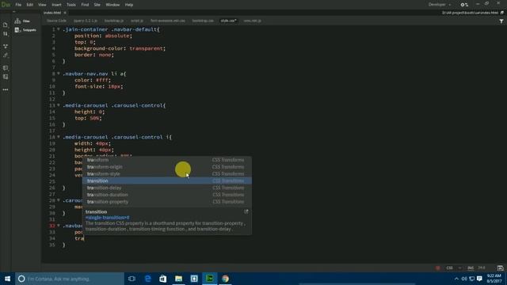Screen dimensions: 507x285
Task: Select bootstrap.css related file tab
Action: point(203,21)
